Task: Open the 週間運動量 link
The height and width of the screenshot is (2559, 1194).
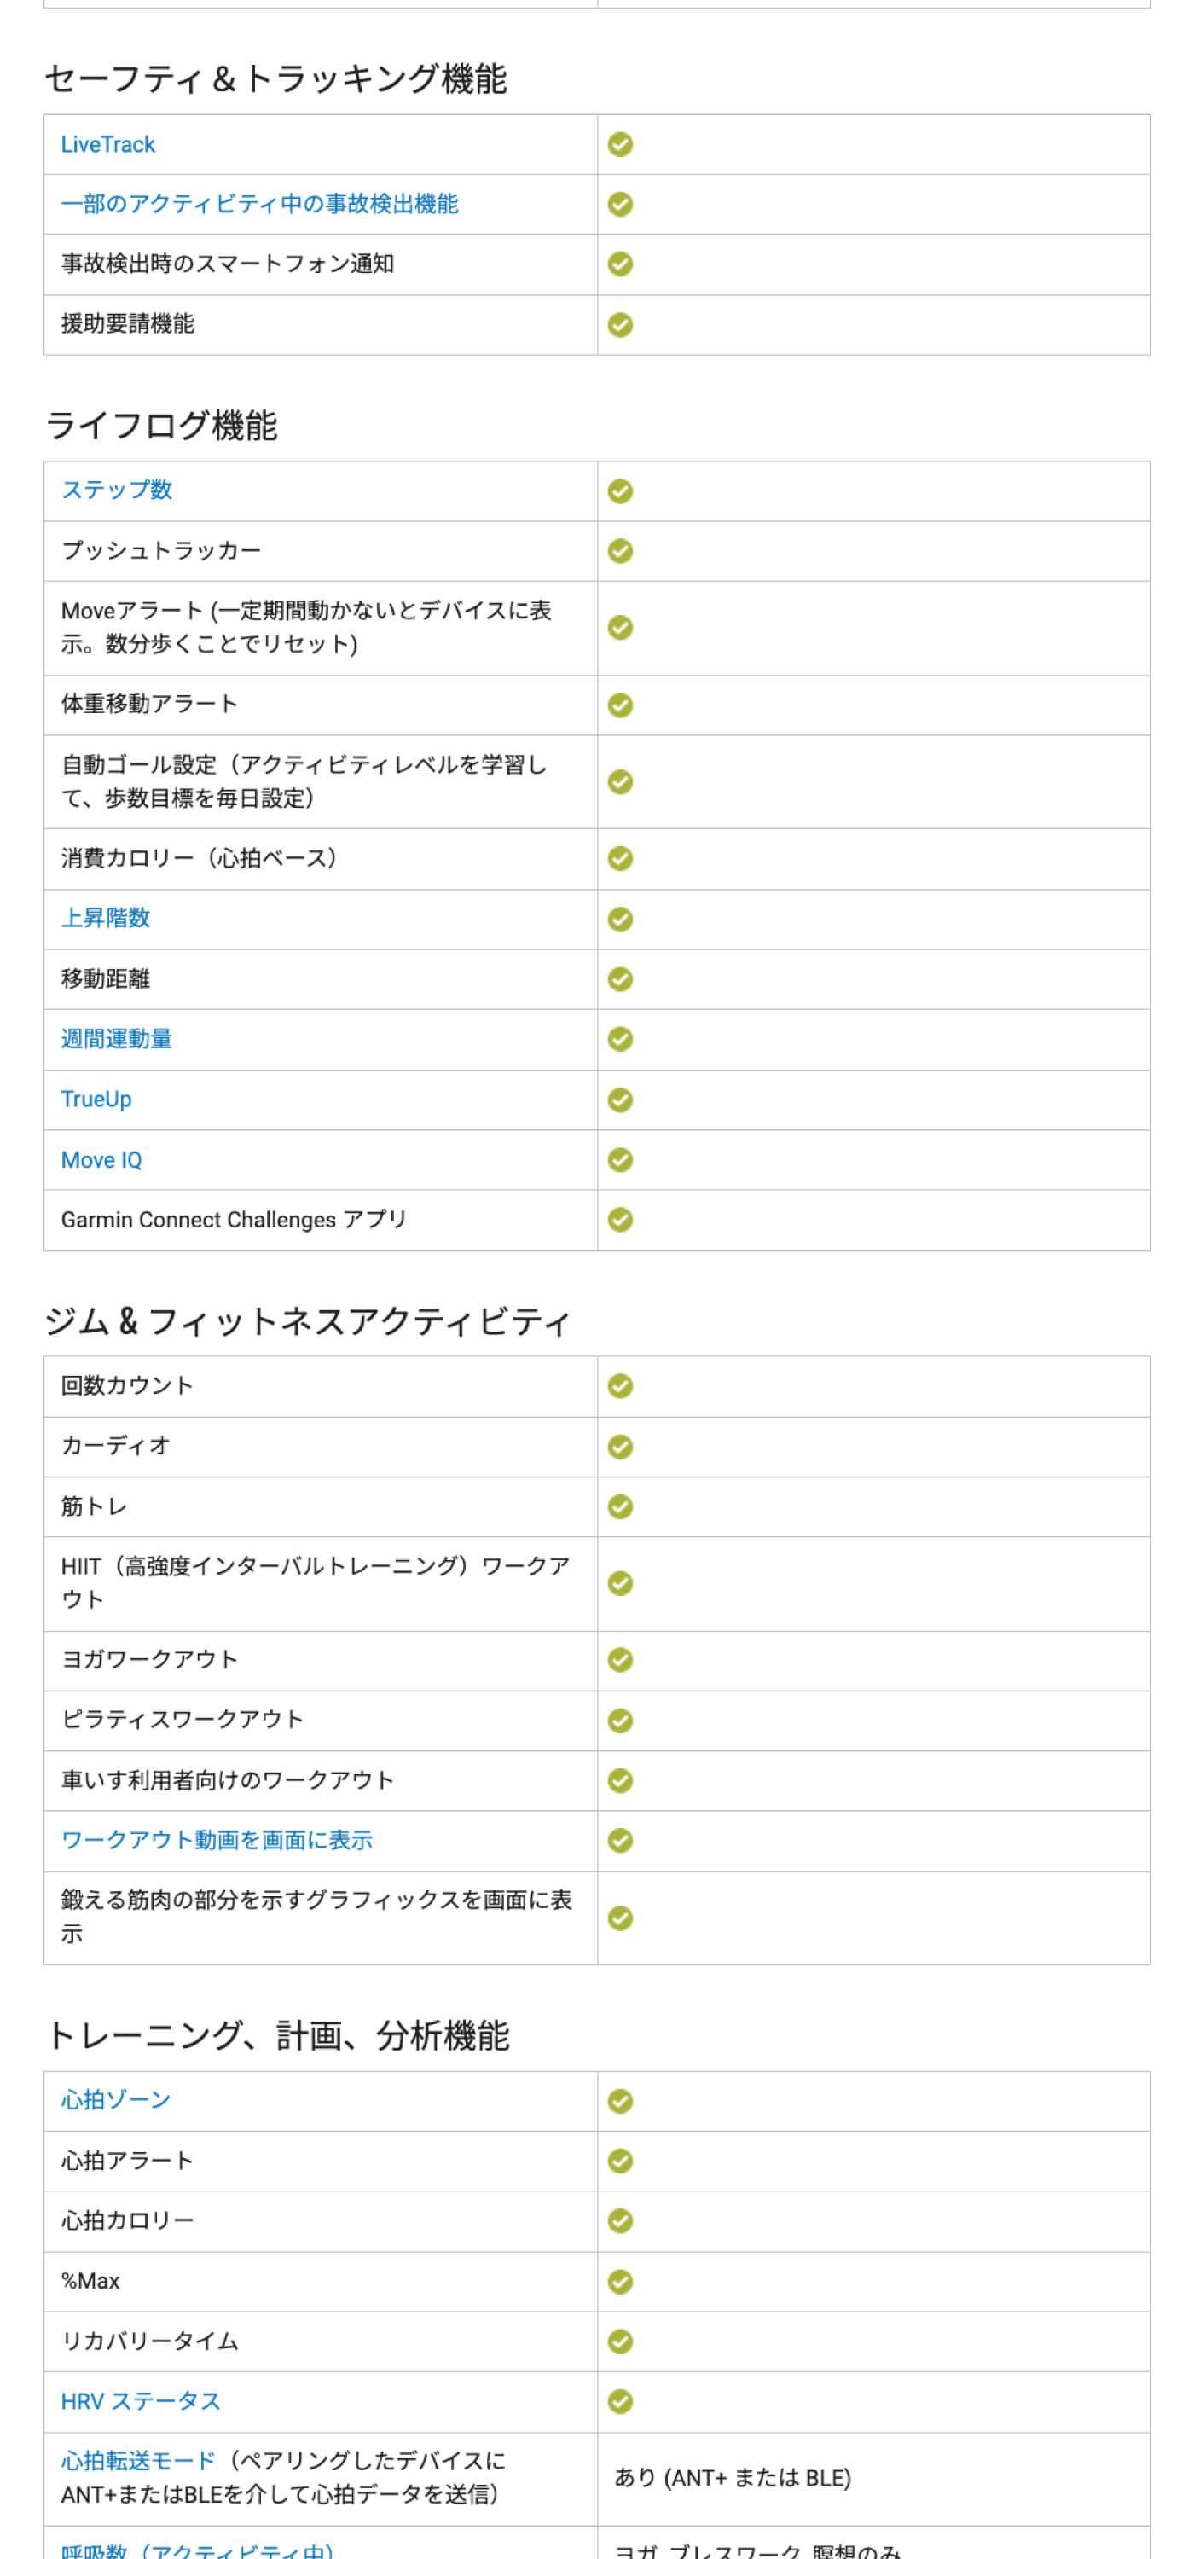Action: pyautogui.click(x=116, y=1039)
